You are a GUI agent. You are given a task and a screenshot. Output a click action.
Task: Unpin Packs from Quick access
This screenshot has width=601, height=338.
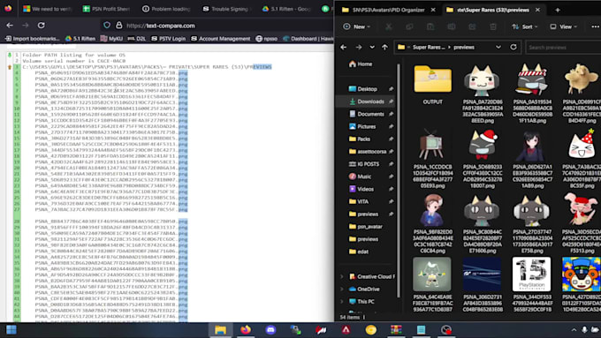click(x=391, y=139)
